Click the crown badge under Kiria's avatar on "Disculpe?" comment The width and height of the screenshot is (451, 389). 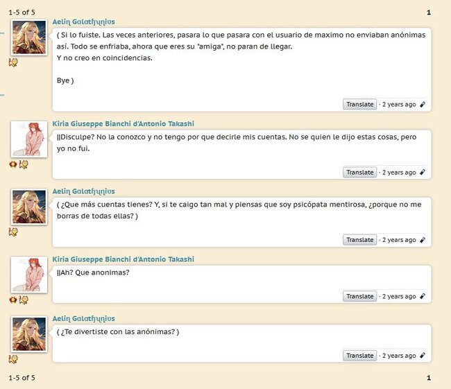click(13, 164)
